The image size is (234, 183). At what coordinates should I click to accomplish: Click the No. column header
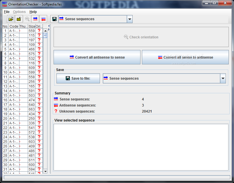point(6,26)
